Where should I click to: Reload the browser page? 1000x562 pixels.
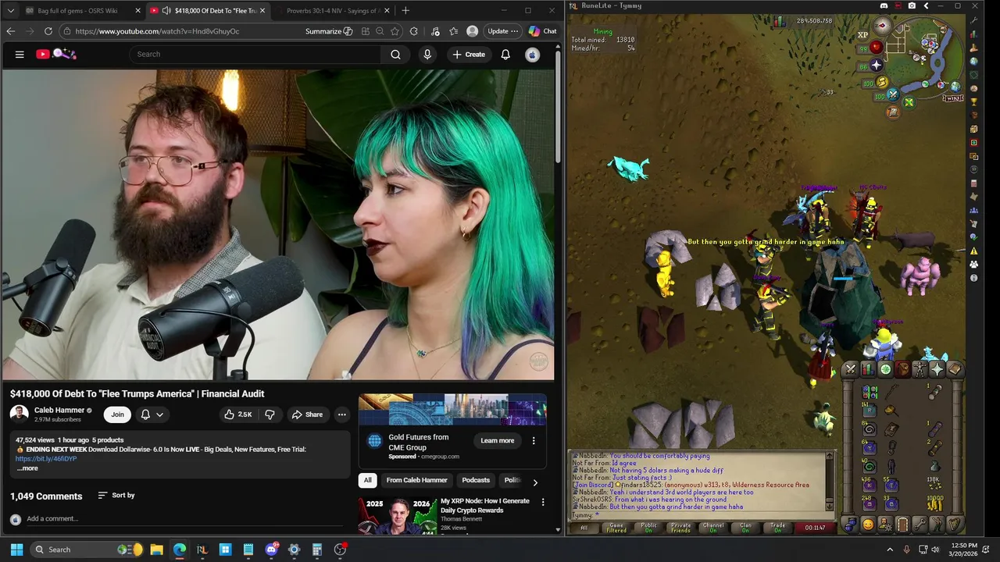click(48, 31)
